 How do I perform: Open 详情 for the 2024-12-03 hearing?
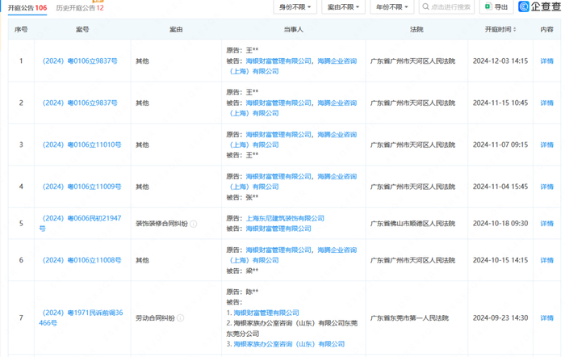(x=546, y=61)
